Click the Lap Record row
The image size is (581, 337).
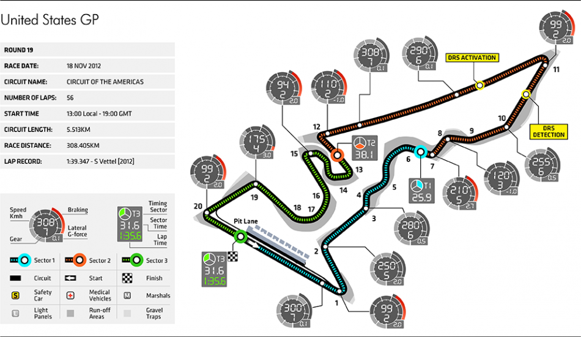(x=87, y=161)
